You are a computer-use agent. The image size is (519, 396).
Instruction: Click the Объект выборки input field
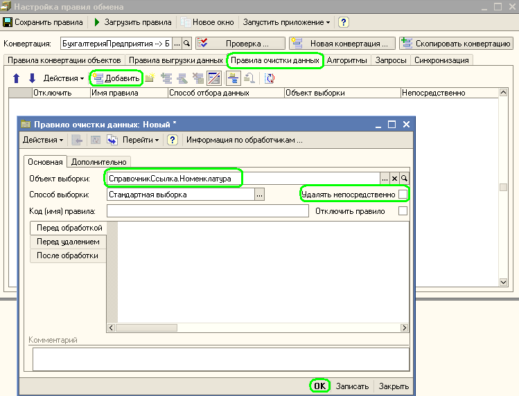243,179
